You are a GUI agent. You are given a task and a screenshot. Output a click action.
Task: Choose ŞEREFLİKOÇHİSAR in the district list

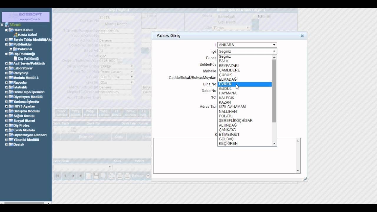[244, 120]
